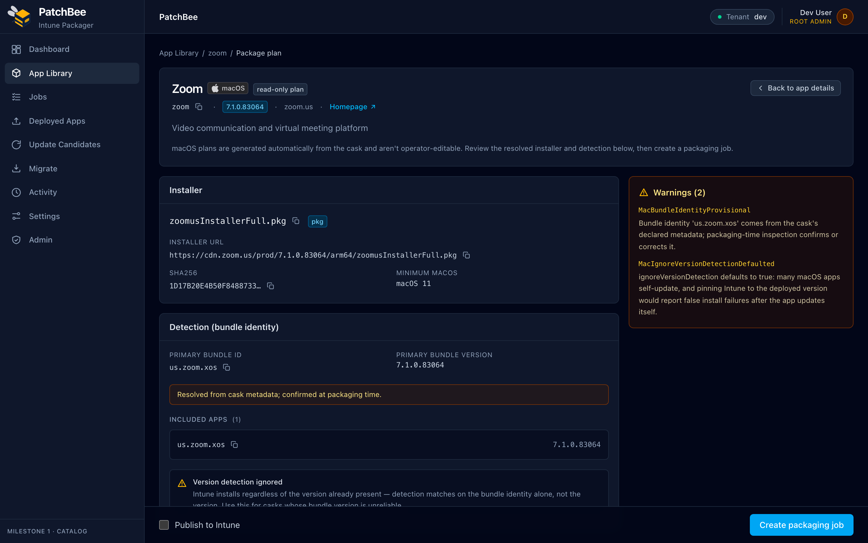Screen dimensions: 868x543
Task: Click the macOS platform badge
Action: click(228, 88)
